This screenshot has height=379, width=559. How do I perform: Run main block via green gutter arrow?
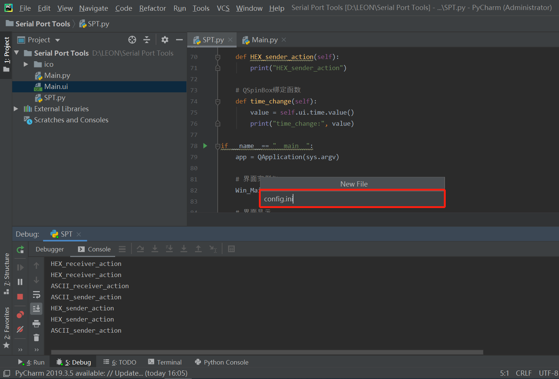(x=205, y=146)
